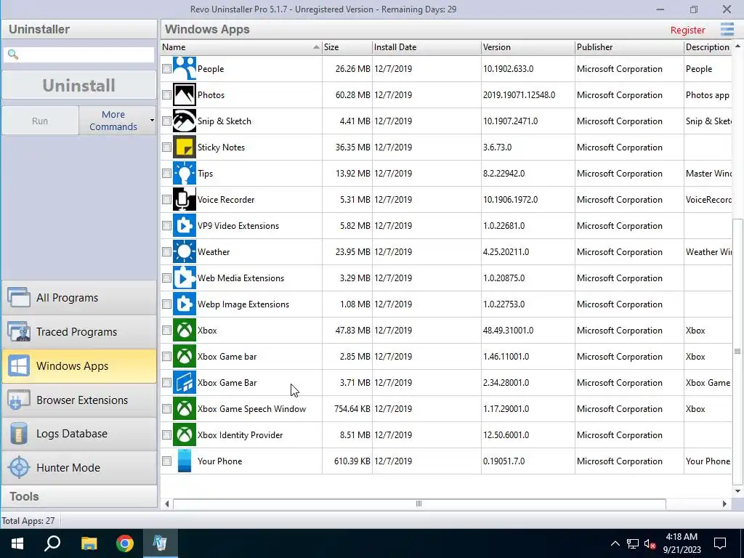
Task: Sort the list by Publisher column
Action: coord(629,47)
